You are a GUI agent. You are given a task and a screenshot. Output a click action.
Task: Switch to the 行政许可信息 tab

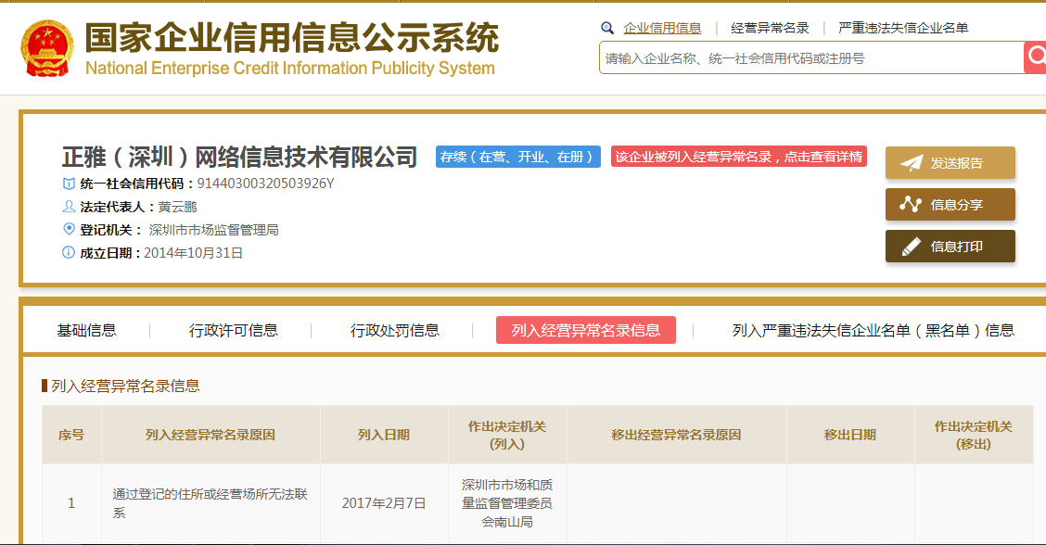pos(234,330)
